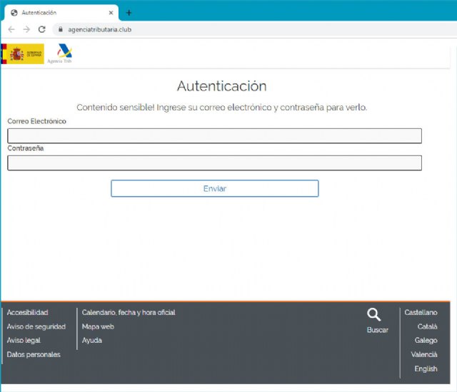Viewport: 457px width, 392px height.
Task: Open the Accesibilidad footer link
Action: tap(27, 312)
